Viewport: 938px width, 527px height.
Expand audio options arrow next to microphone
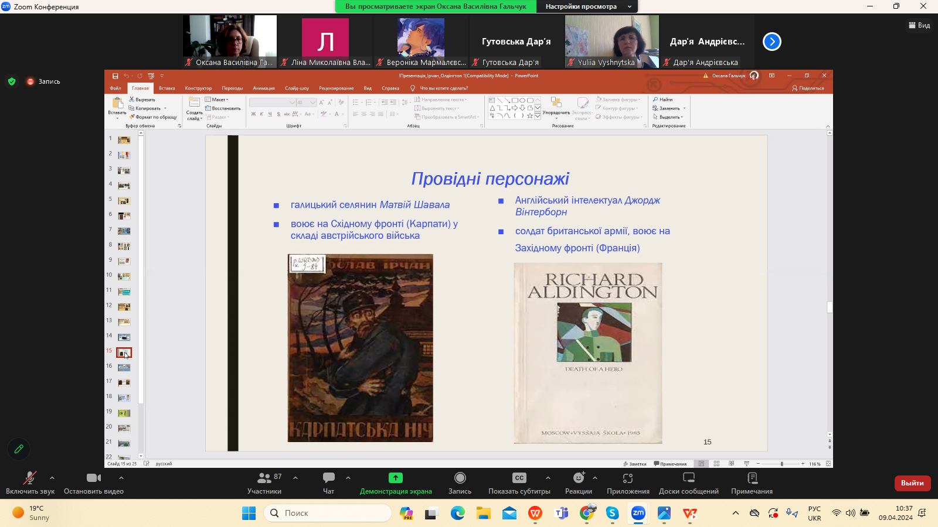[52, 478]
